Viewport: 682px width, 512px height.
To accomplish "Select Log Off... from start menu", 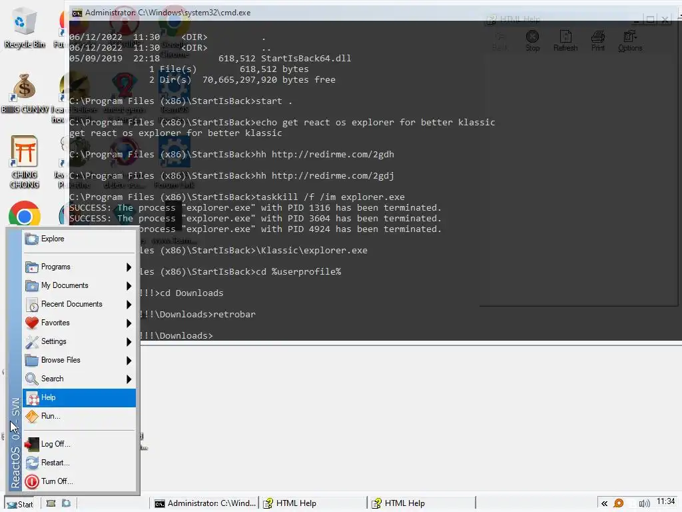I will (x=79, y=444).
